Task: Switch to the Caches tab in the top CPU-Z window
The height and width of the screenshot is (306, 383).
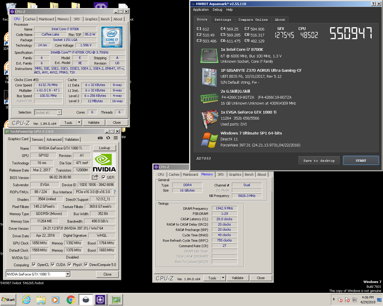Action: 30,19
